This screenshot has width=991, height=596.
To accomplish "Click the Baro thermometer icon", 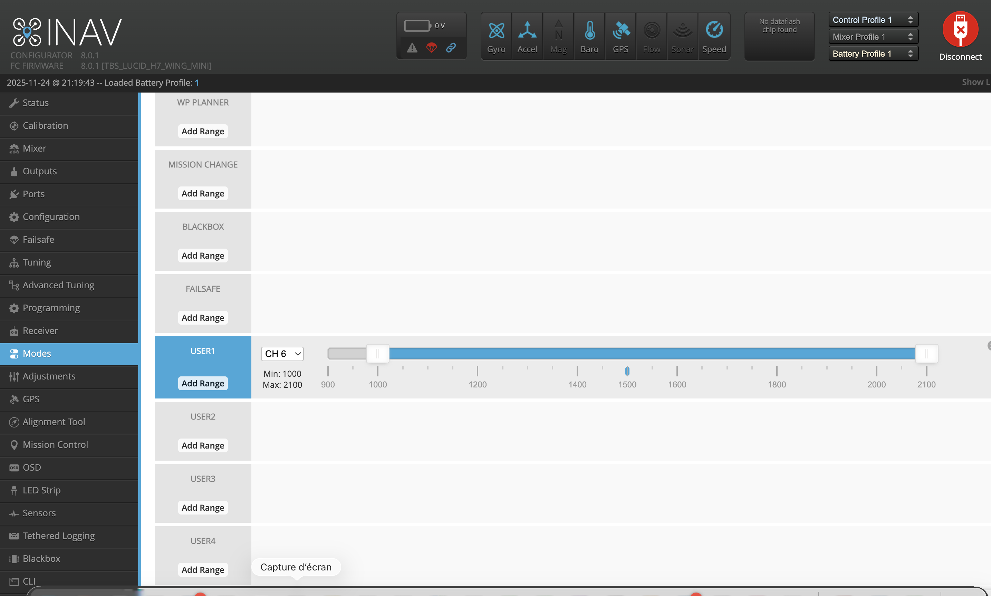I will [589, 30].
